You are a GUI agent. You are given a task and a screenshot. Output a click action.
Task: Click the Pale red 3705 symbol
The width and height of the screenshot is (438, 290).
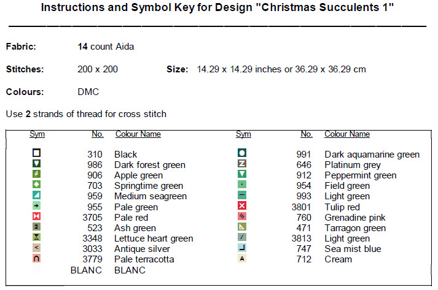point(36,216)
